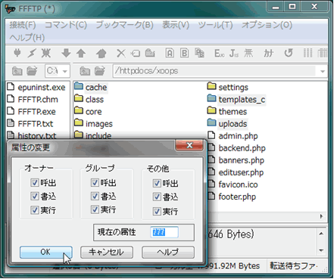Screen dimensions: 334x279
Task: Uncheck others write 書込 checkbox
Action: (157, 197)
